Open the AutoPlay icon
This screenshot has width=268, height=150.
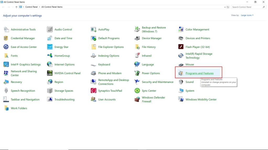tap(93, 29)
